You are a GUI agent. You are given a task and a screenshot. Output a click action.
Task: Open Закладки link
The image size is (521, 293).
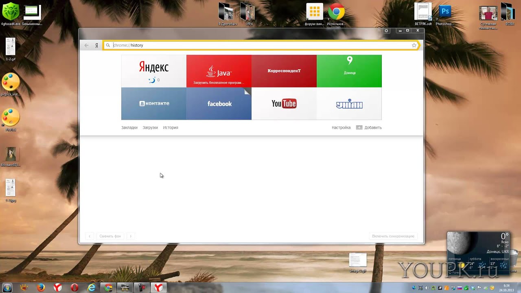pos(129,127)
